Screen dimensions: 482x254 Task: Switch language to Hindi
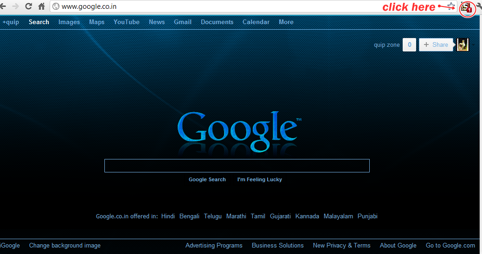pos(168,216)
